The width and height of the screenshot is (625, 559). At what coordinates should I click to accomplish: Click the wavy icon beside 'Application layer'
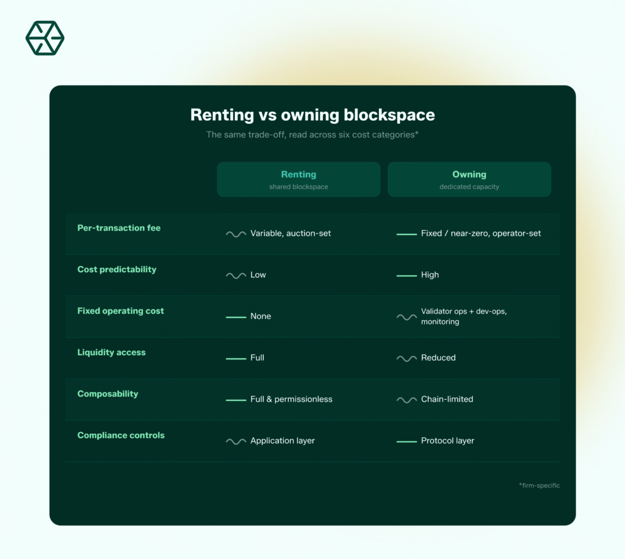[x=236, y=441]
